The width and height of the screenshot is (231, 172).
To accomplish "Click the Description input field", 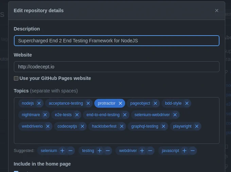I will click(117, 41).
